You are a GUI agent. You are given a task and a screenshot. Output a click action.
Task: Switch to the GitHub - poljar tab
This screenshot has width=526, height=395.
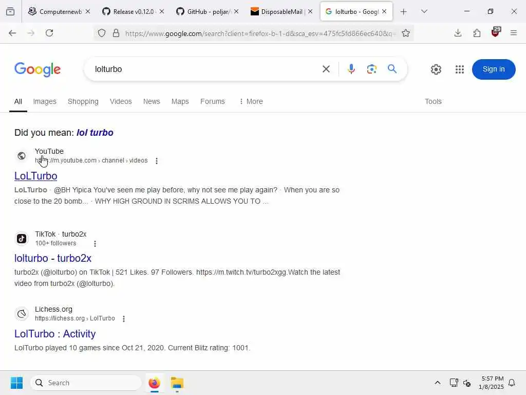[203, 12]
